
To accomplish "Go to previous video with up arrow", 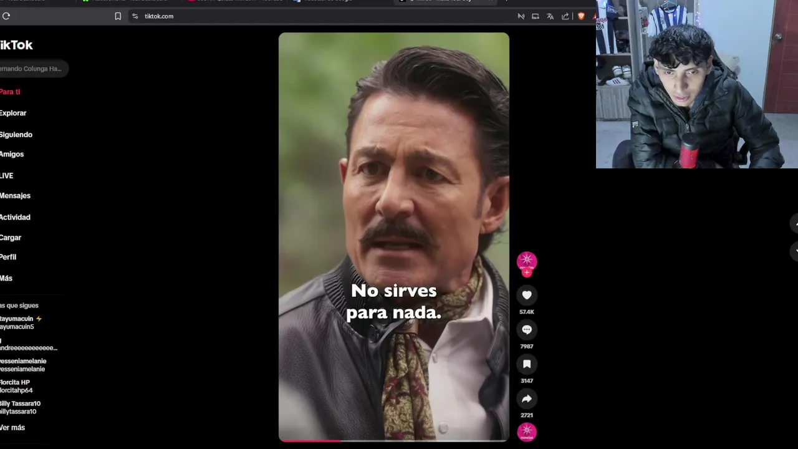I will click(x=796, y=223).
